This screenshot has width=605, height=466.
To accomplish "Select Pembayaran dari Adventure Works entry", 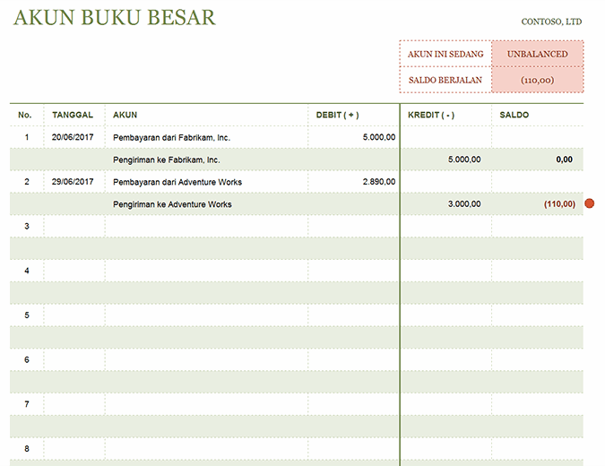I will pyautogui.click(x=177, y=182).
